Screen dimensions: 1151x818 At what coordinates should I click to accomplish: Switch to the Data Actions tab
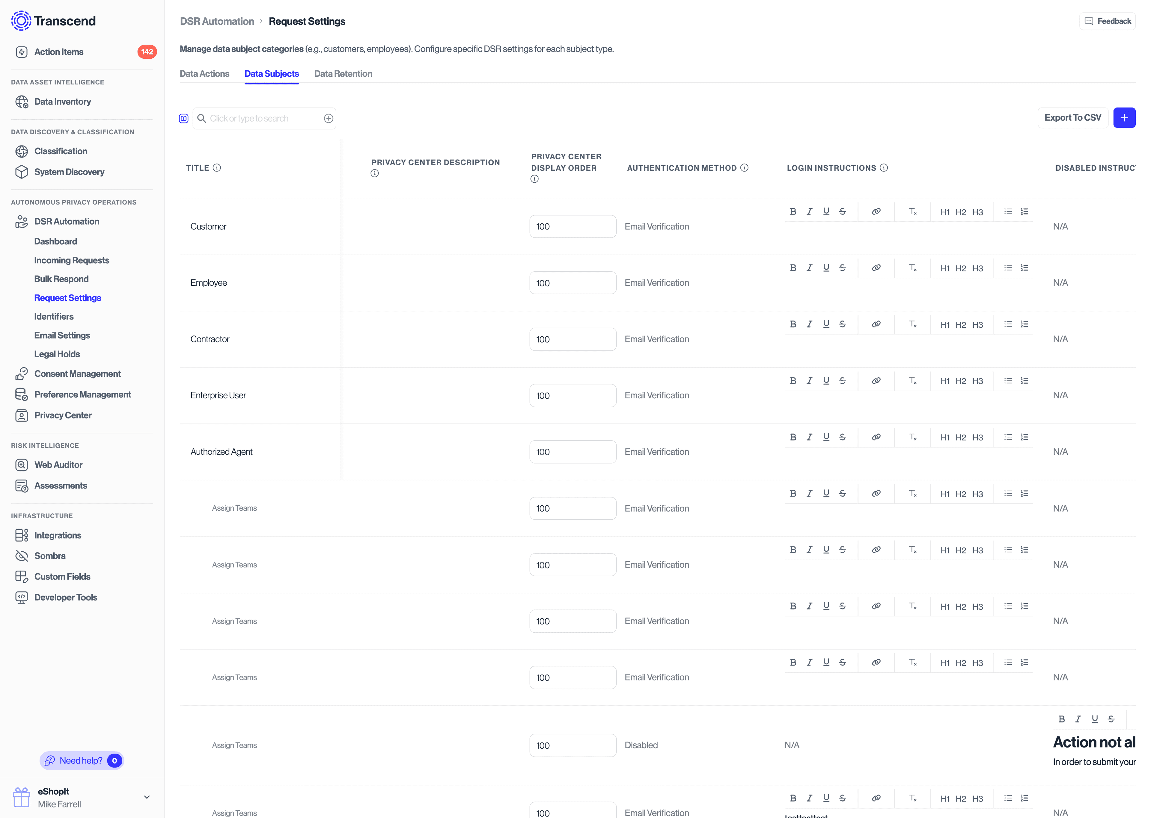[x=205, y=74]
